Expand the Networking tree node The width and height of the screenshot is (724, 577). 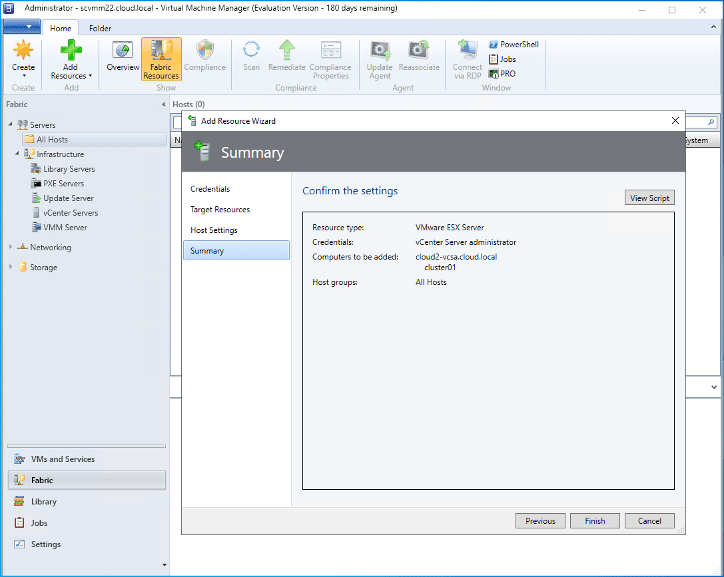point(11,248)
